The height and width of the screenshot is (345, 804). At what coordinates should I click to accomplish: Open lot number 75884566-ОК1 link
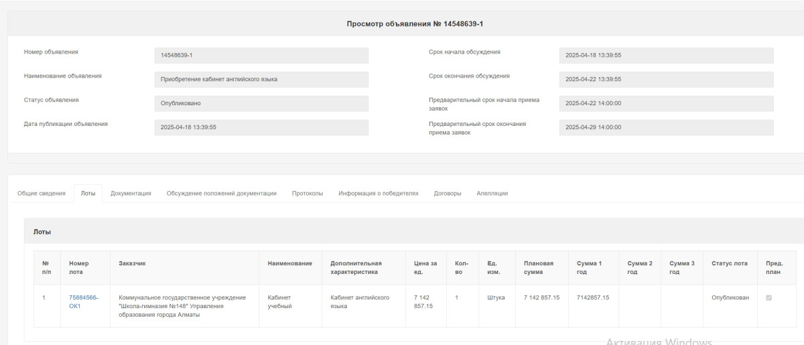point(83,301)
